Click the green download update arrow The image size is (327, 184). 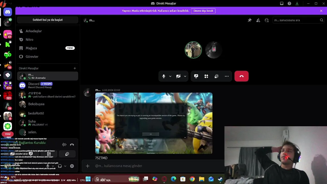pos(297,4)
